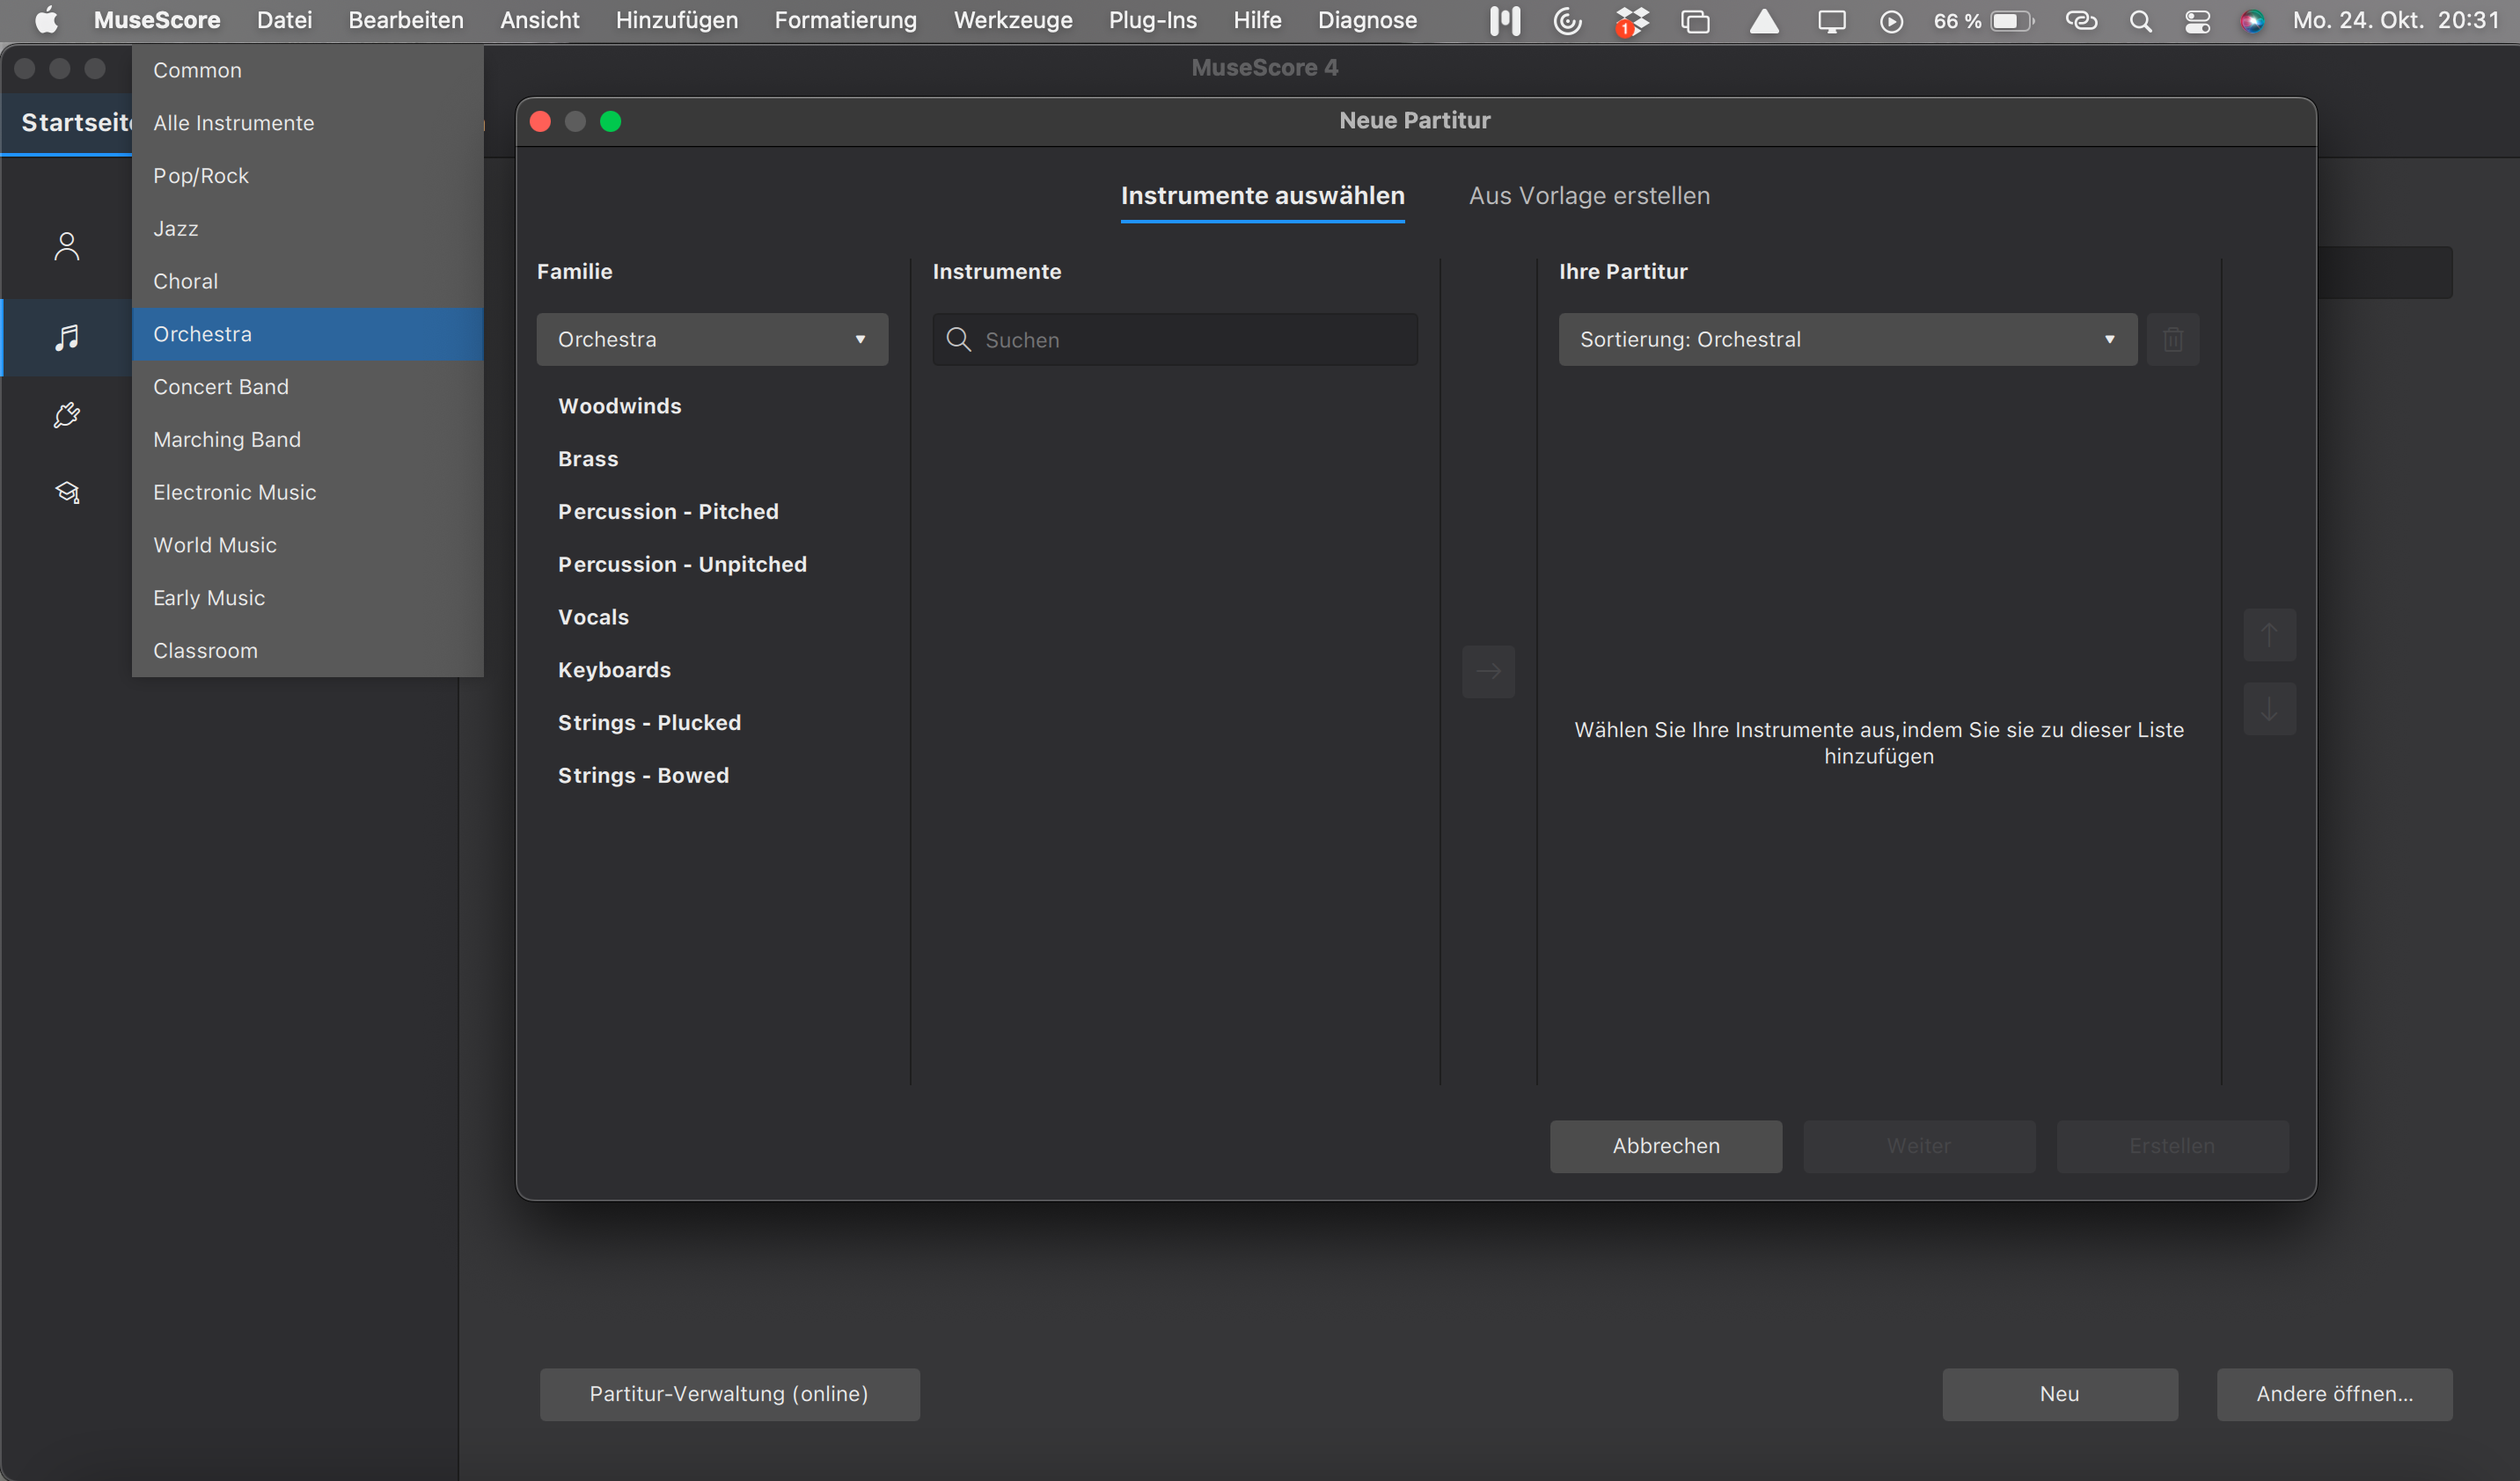
Task: Switch to Instrumente auswählen tab
Action: coord(1262,196)
